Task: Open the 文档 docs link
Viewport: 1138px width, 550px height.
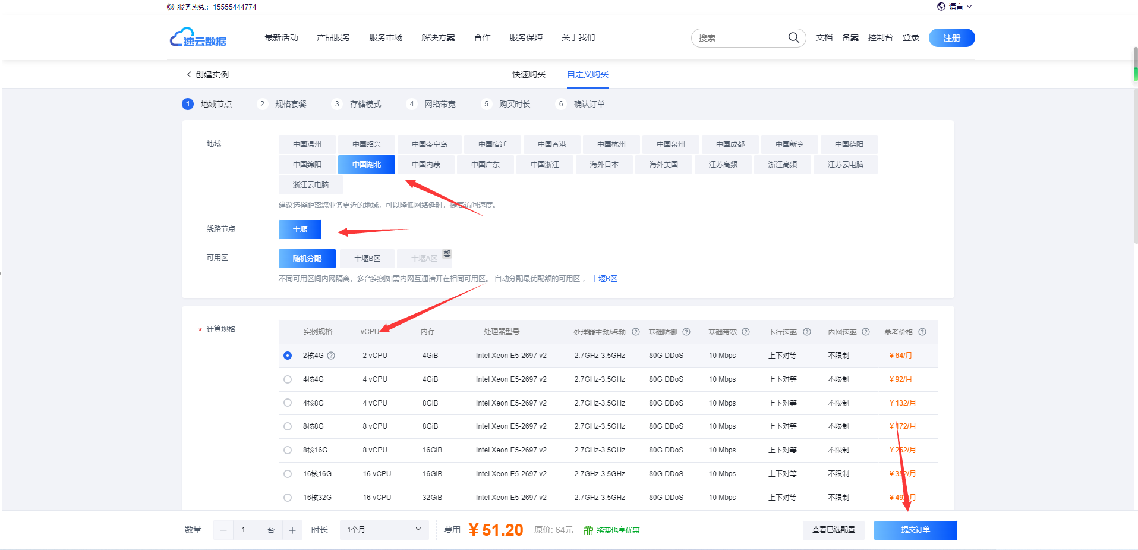Action: (824, 37)
